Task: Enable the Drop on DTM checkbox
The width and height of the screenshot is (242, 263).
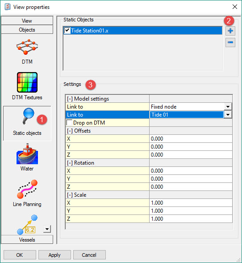Action: [69, 123]
